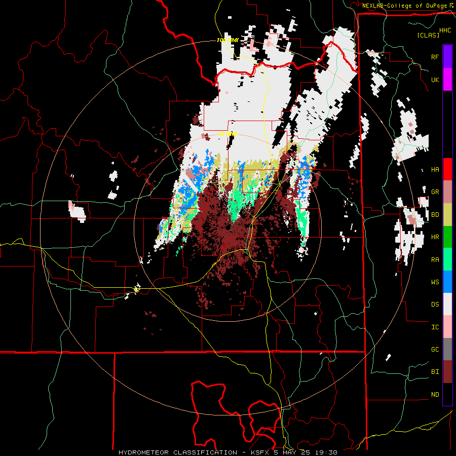456x456 pixels.
Task: Click the HR legend label
Action: coord(435,237)
